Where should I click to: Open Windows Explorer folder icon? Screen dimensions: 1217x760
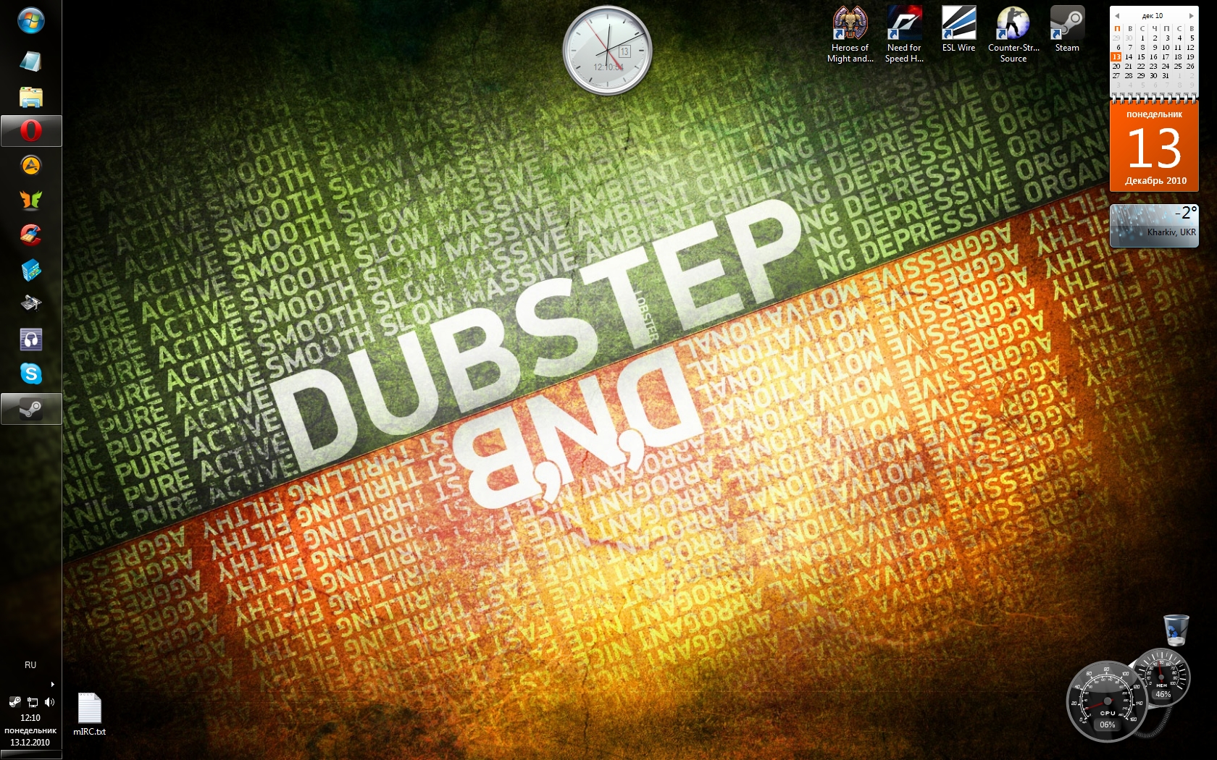pyautogui.click(x=30, y=96)
